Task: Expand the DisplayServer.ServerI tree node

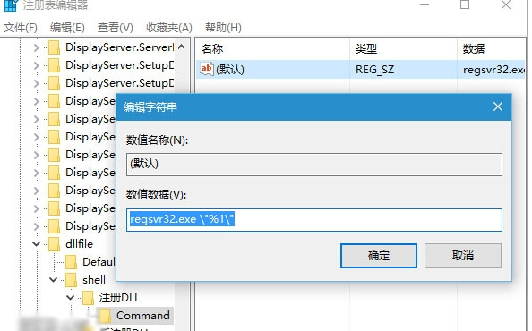Action: coord(37,47)
